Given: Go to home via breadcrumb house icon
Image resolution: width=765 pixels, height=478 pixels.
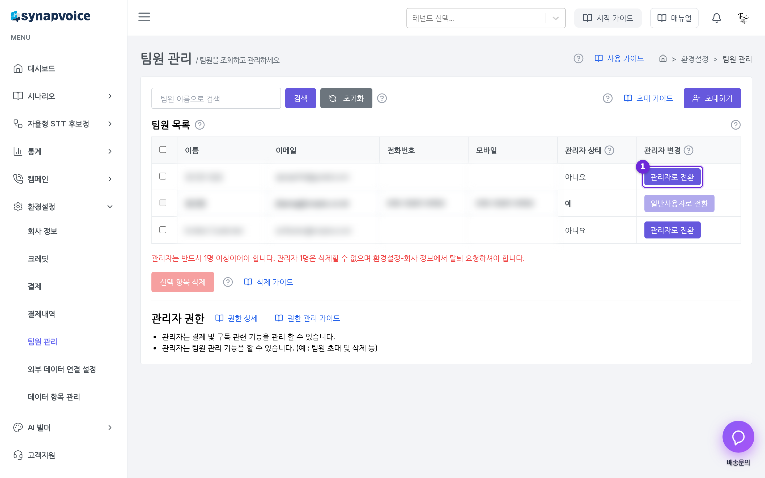Looking at the screenshot, I should (663, 58).
